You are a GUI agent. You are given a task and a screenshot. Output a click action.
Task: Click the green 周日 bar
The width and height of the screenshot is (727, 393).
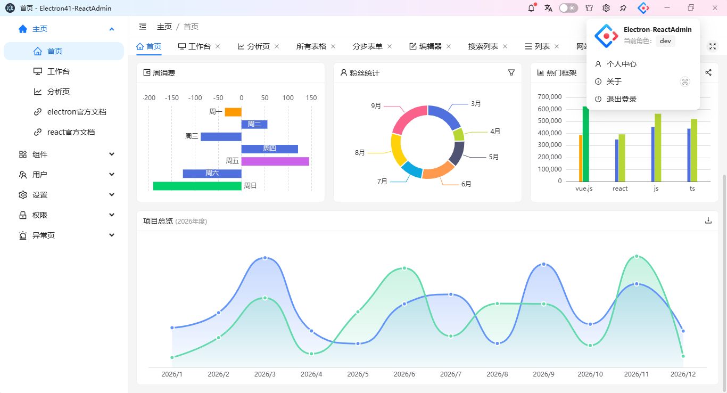click(197, 186)
